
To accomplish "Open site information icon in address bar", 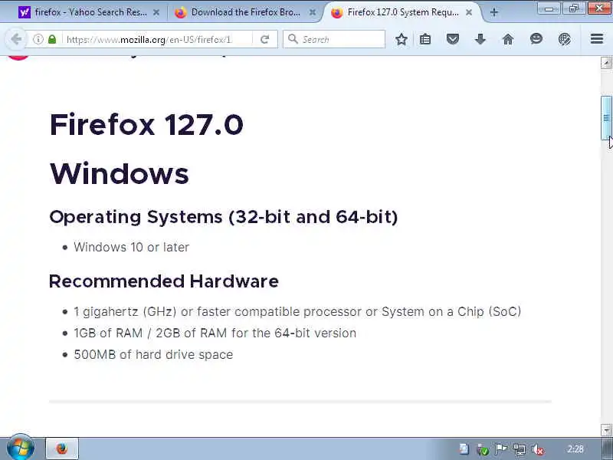I will 38,39.
